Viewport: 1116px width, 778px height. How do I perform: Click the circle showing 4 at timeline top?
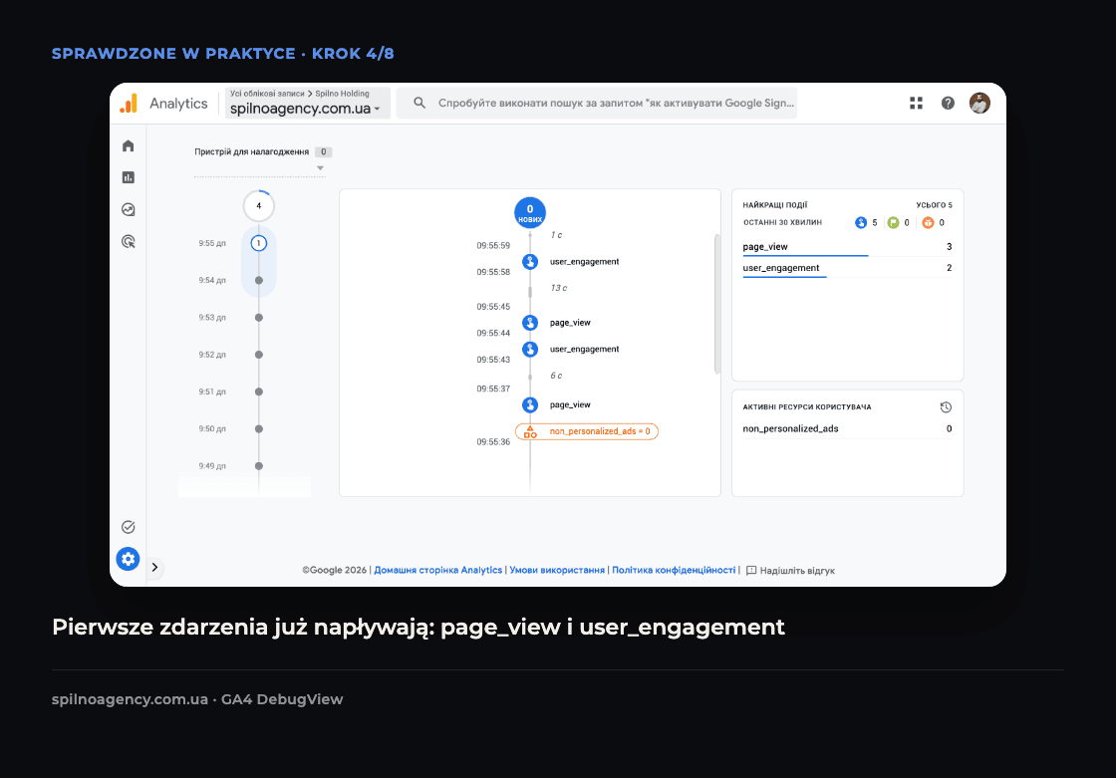pyautogui.click(x=258, y=206)
